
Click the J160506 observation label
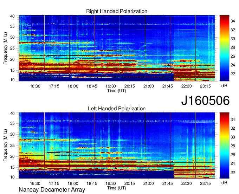coord(205,101)
